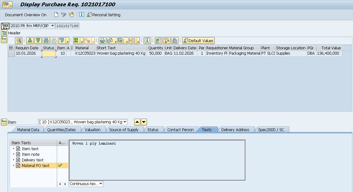Image resolution: width=353 pixels, height=192 pixels.
Task: Click the Sort ascending icon
Action: pyautogui.click(x=30, y=41)
